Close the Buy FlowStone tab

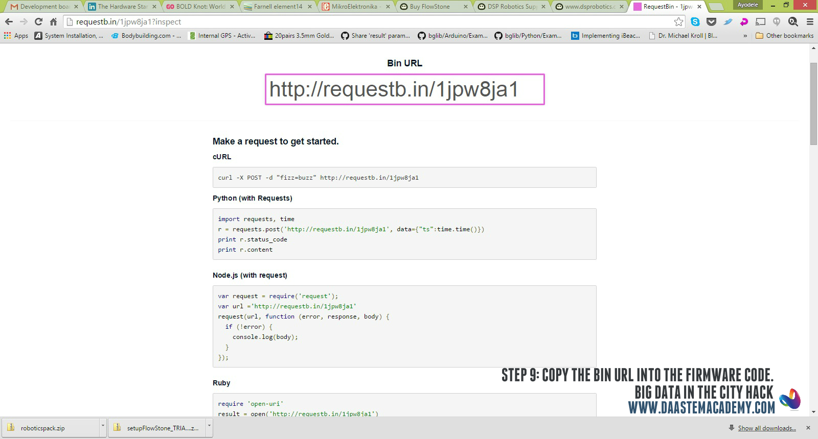[465, 7]
